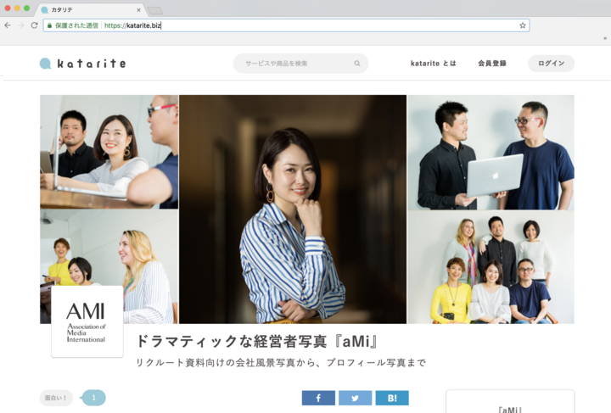This screenshot has height=413, width=611.
Task: Share via the Twitter bird button
Action: pyautogui.click(x=355, y=398)
